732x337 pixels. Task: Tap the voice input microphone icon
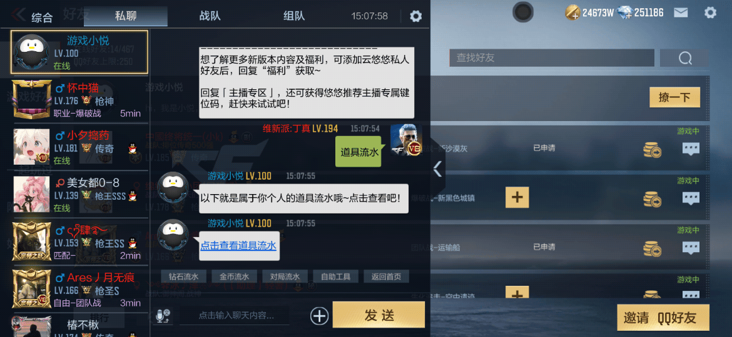163,316
